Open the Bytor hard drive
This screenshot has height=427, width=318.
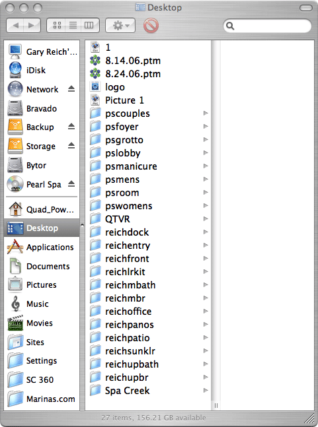coord(42,165)
